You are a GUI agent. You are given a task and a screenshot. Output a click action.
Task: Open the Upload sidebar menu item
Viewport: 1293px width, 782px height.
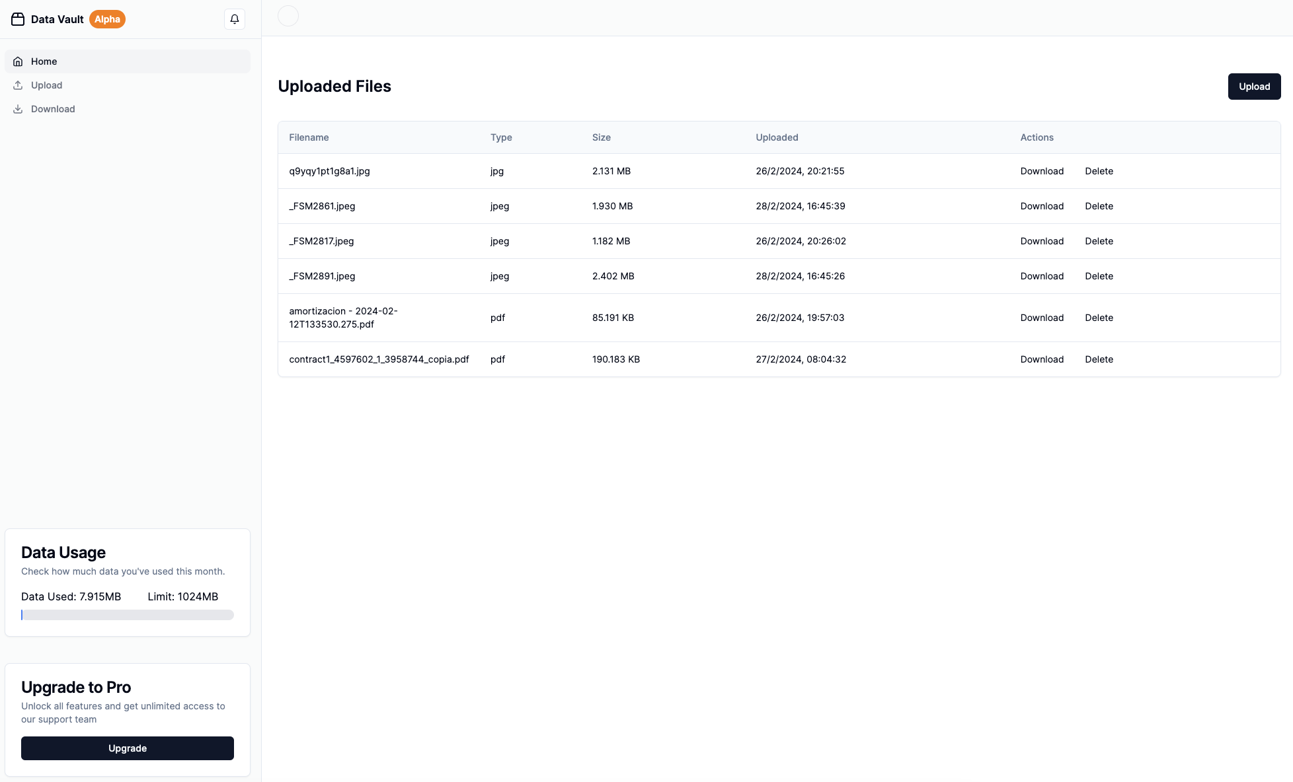pyautogui.click(x=47, y=85)
